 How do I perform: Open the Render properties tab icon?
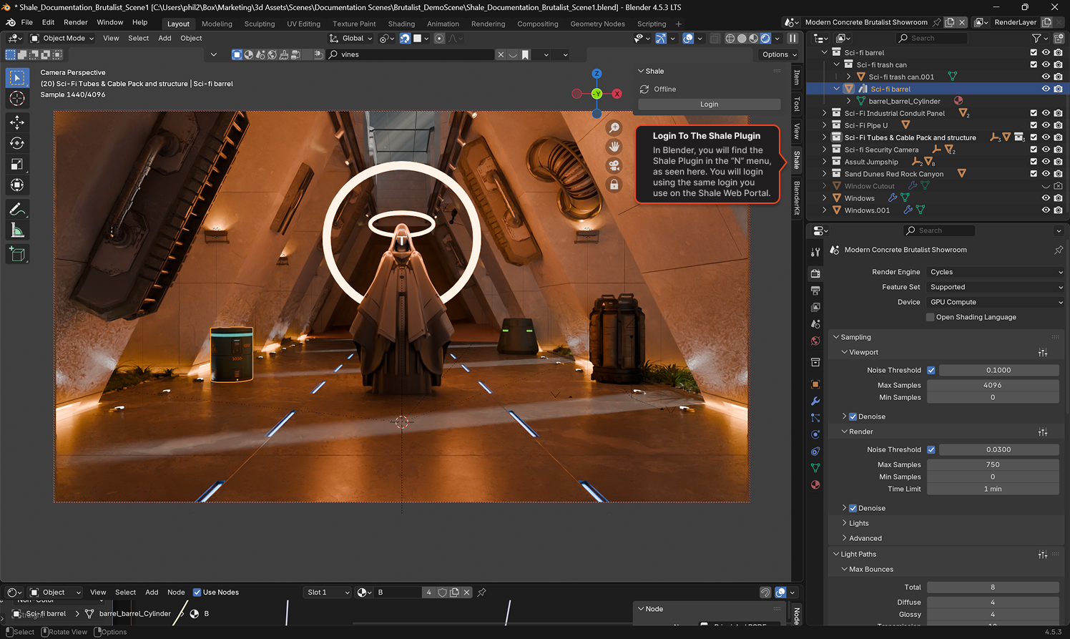(x=815, y=273)
